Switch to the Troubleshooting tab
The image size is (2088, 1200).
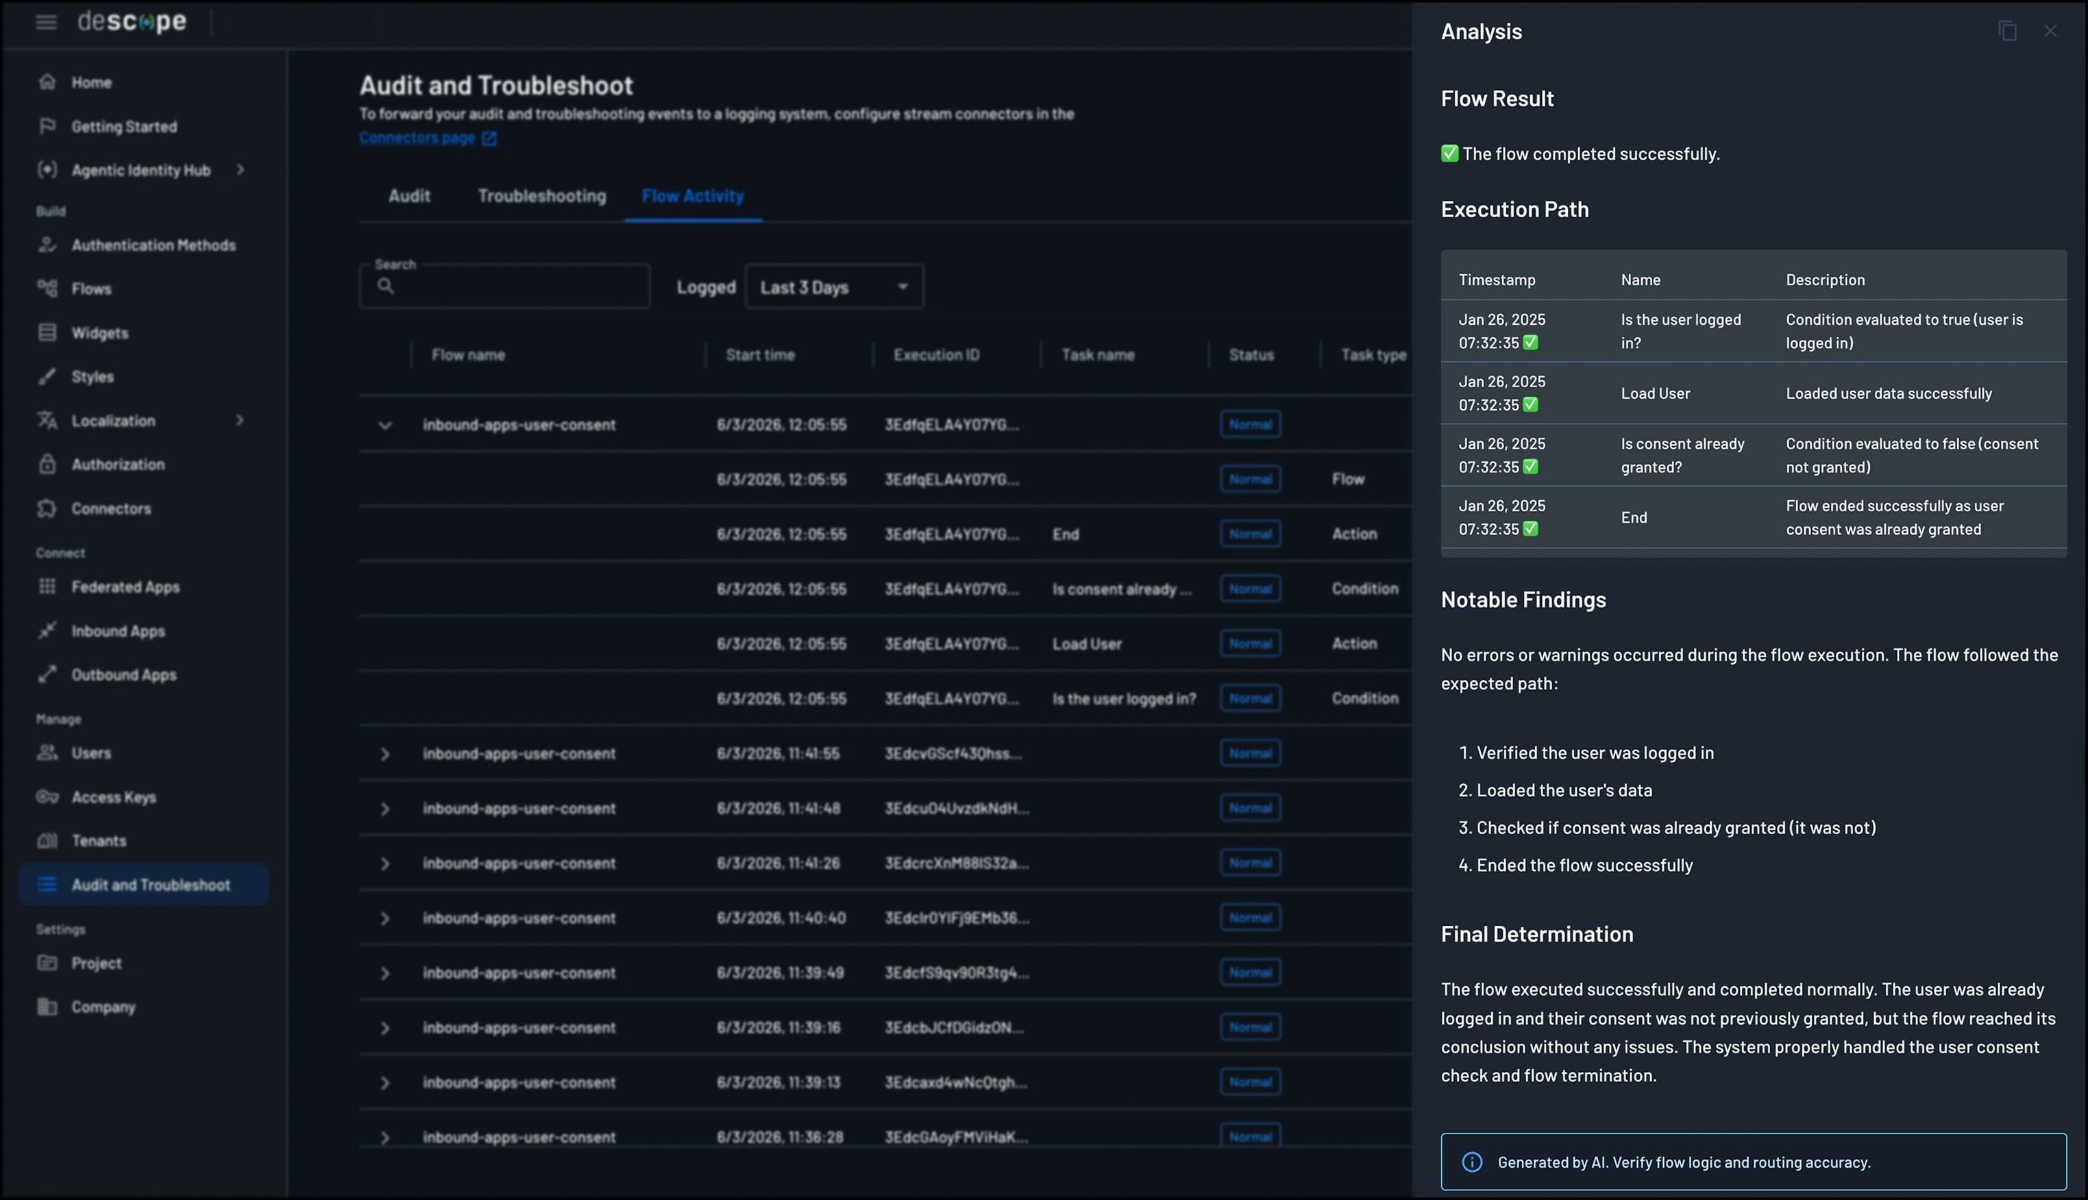pyautogui.click(x=542, y=196)
